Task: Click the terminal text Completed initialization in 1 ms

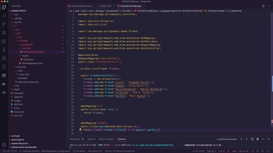Action: click(x=203, y=145)
